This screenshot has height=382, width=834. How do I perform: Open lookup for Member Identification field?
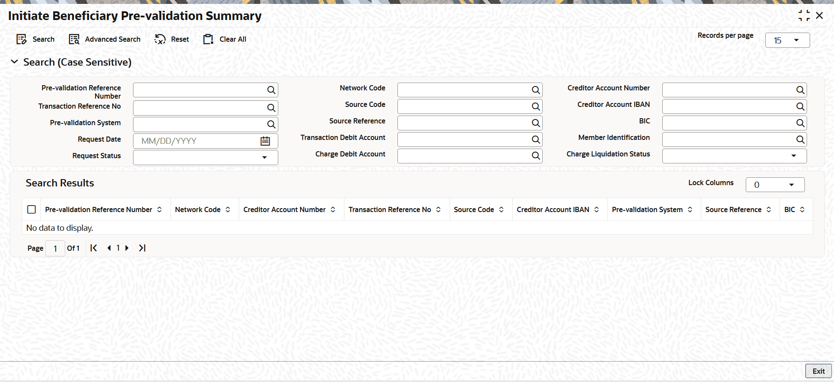(x=800, y=140)
